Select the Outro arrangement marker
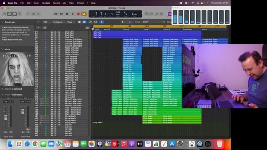 pos(205,29)
